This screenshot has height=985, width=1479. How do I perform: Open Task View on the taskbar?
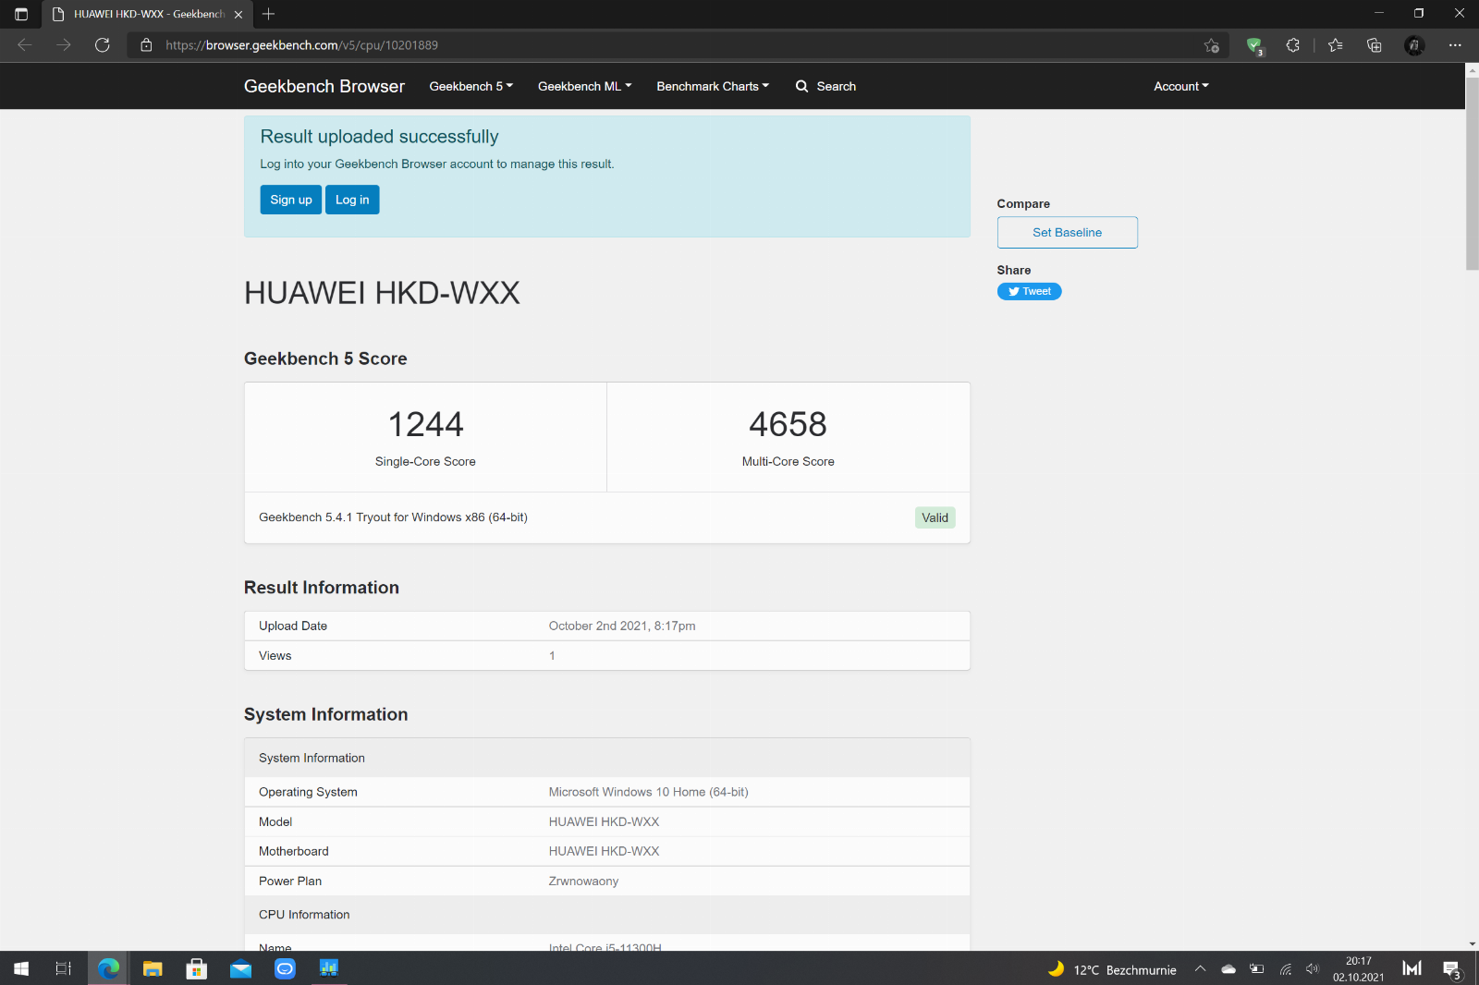[x=64, y=968]
